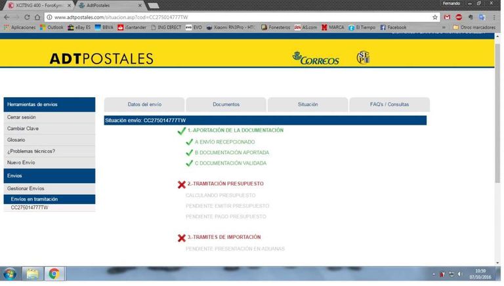This screenshot has width=504, height=286.
Task: Switch to the XCITING 400 ForoKymco browser tab
Action: (x=36, y=5)
